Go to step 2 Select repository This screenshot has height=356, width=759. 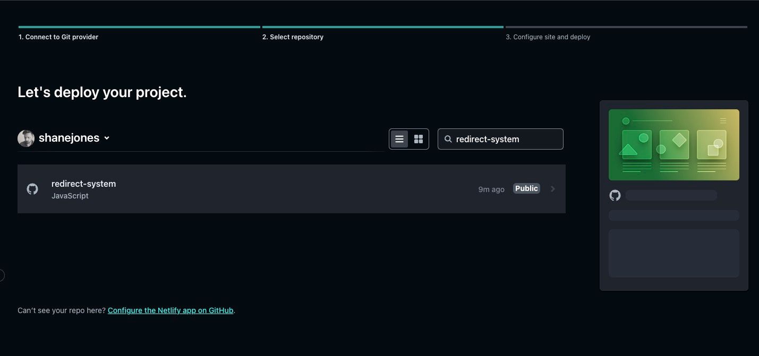tap(293, 37)
